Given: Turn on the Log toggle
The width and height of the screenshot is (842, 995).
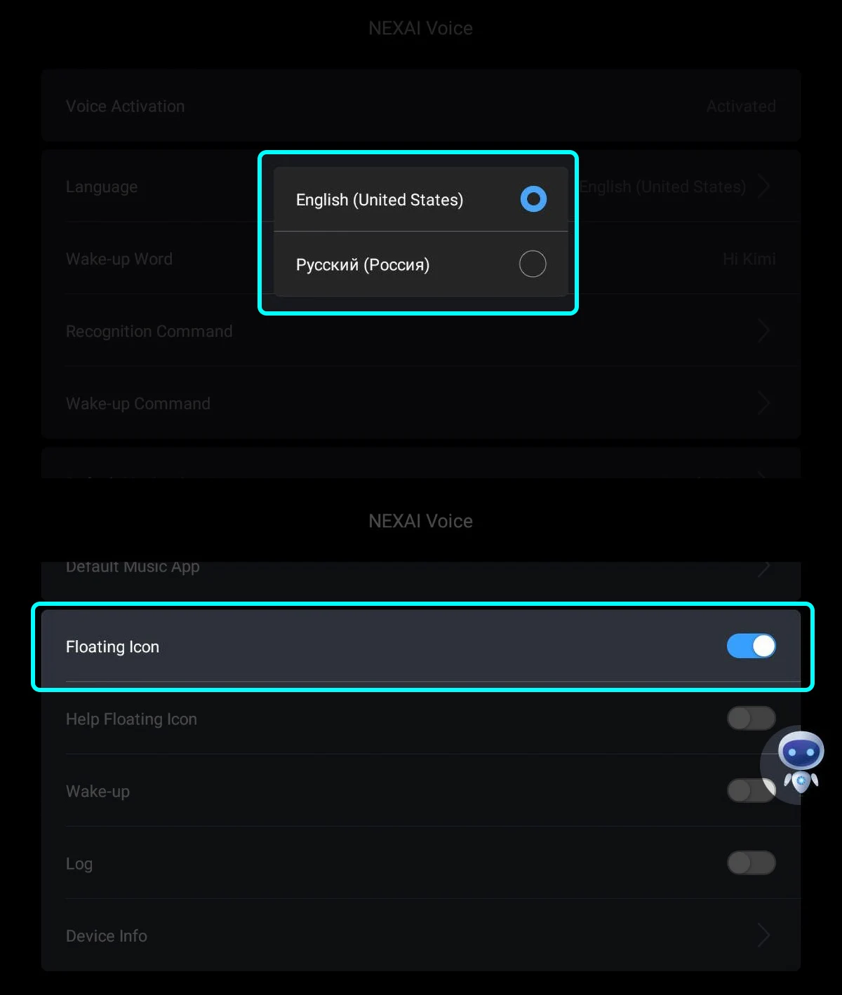Looking at the screenshot, I should click(751, 863).
